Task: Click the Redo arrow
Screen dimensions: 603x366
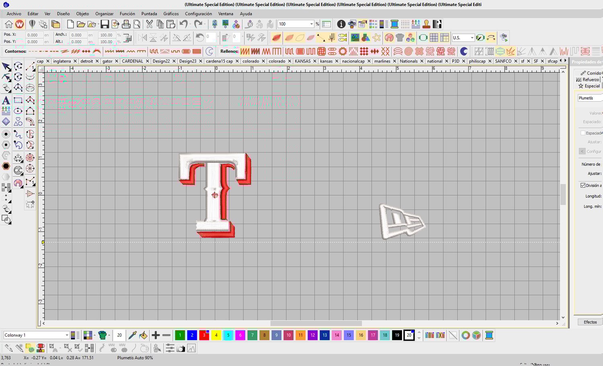Action: (x=198, y=24)
